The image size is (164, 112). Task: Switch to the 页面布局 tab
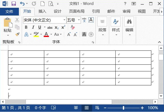coord(77,11)
